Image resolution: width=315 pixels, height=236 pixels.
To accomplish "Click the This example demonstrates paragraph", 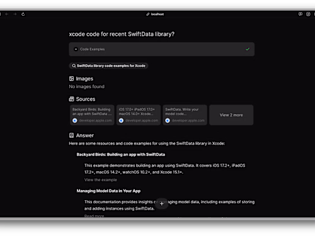I will (165, 169).
